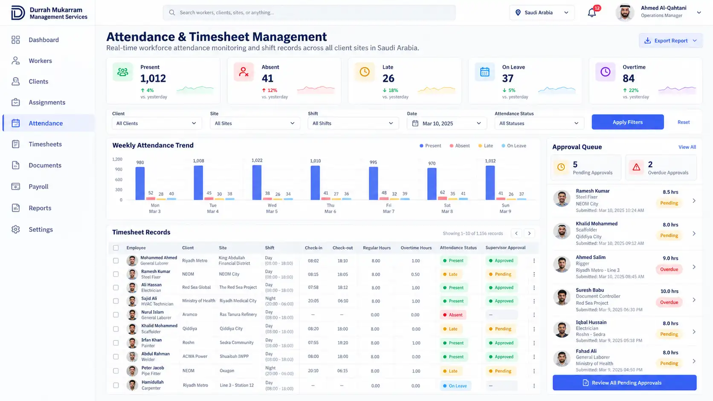Click the Late card clock icon
This screenshot has height=401, width=713.
pos(365,72)
